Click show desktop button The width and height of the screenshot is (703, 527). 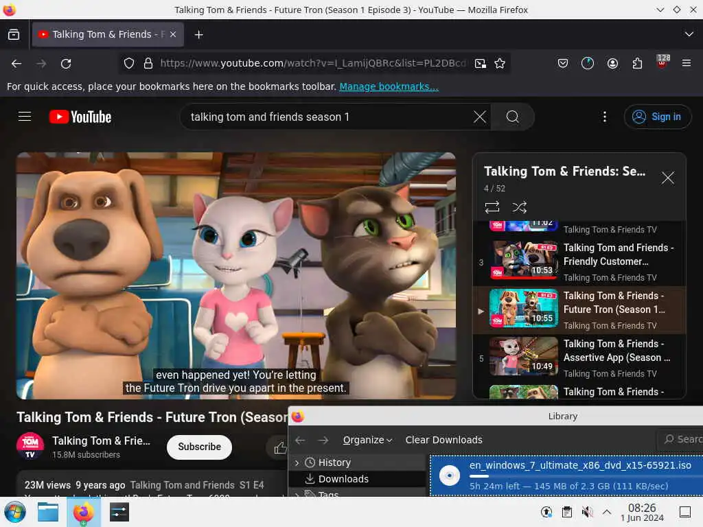click(x=684, y=512)
